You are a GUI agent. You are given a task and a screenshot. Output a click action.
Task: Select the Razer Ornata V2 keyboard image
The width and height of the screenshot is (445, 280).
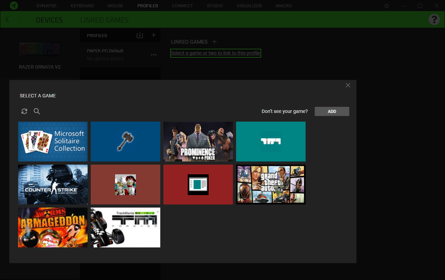(40, 49)
